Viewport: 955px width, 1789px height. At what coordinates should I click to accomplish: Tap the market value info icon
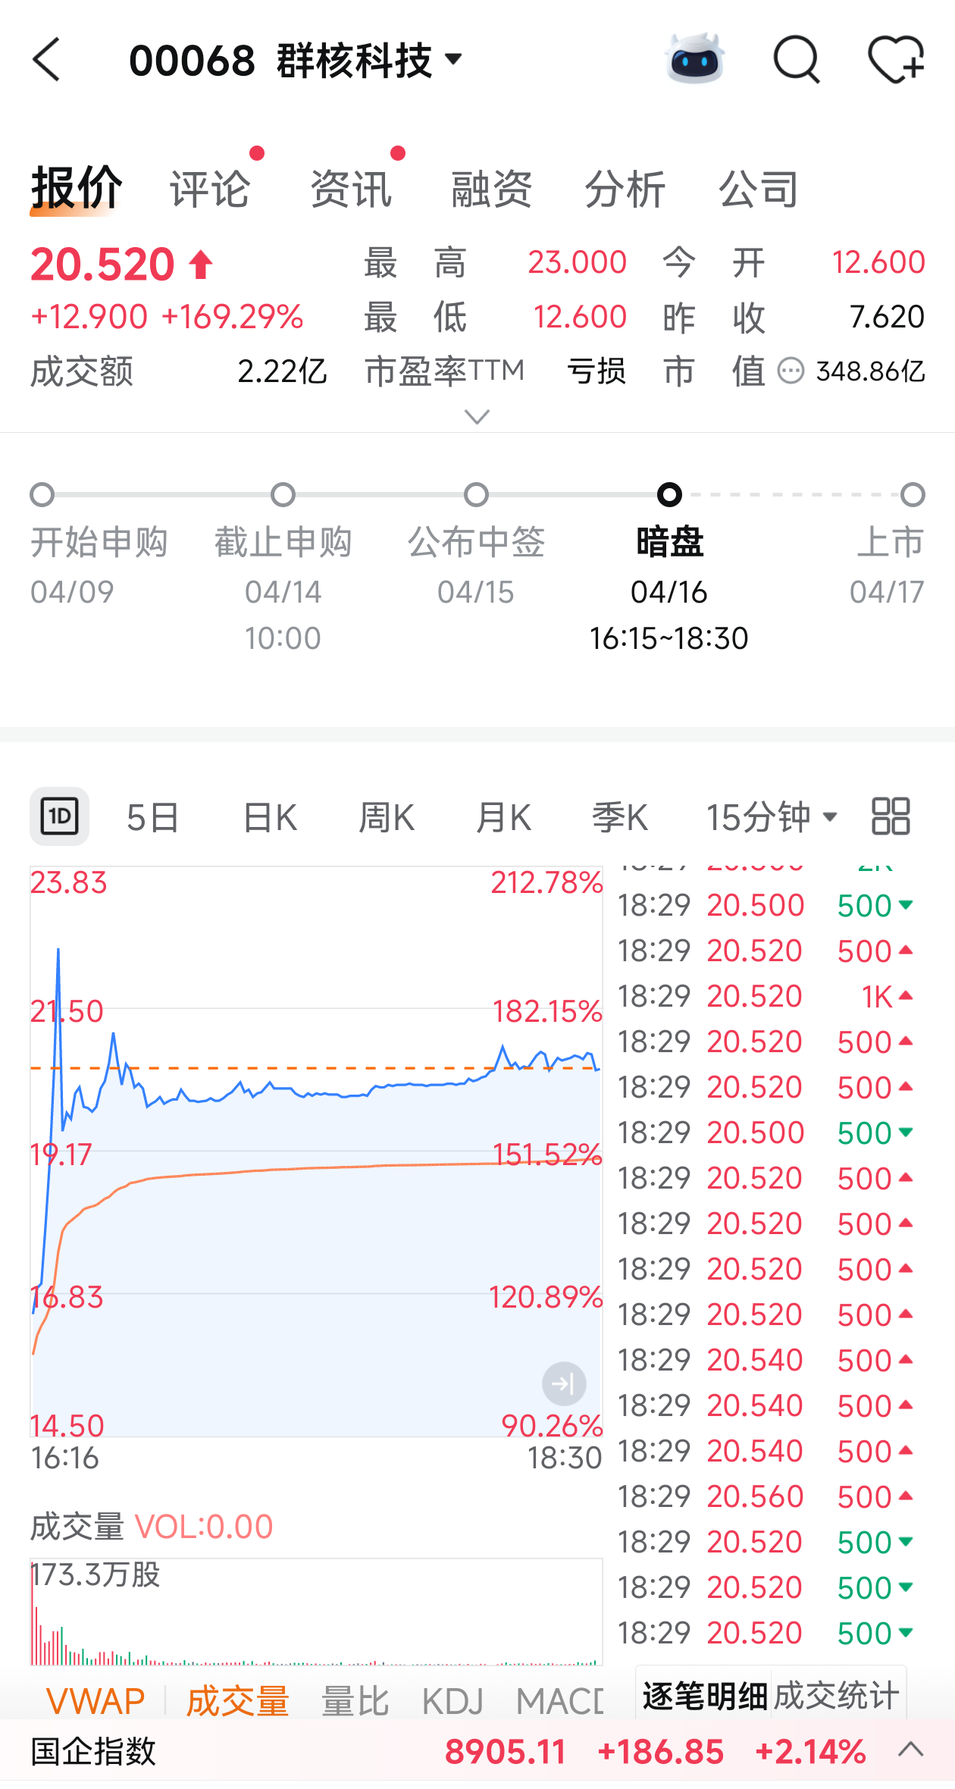point(791,371)
